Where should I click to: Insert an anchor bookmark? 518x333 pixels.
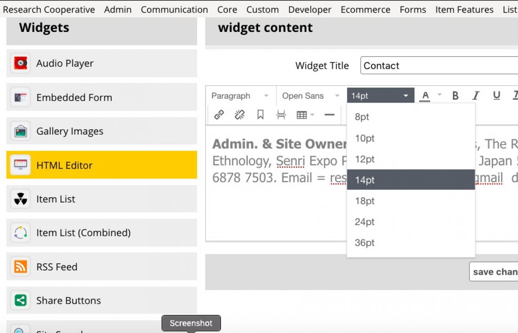click(260, 115)
